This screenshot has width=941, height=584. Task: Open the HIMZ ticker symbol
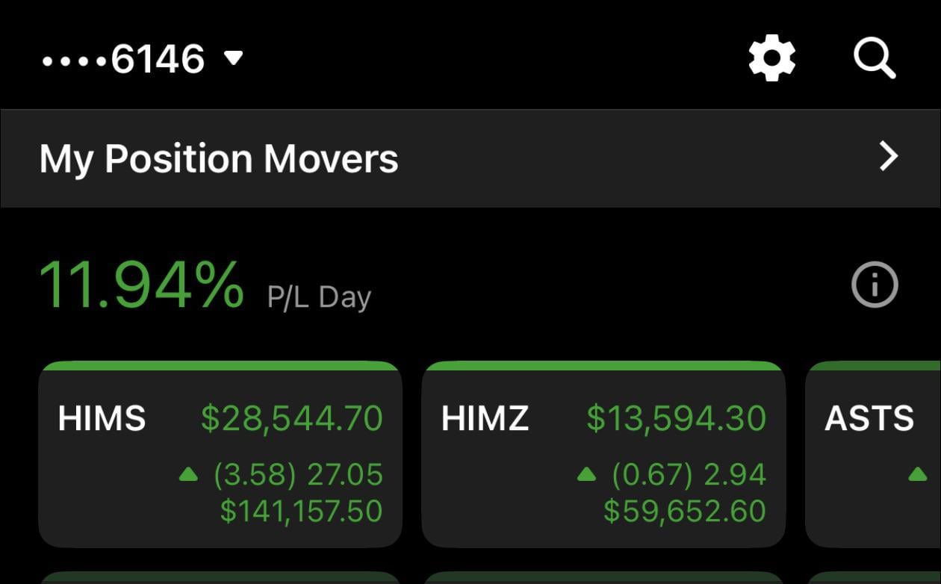485,418
